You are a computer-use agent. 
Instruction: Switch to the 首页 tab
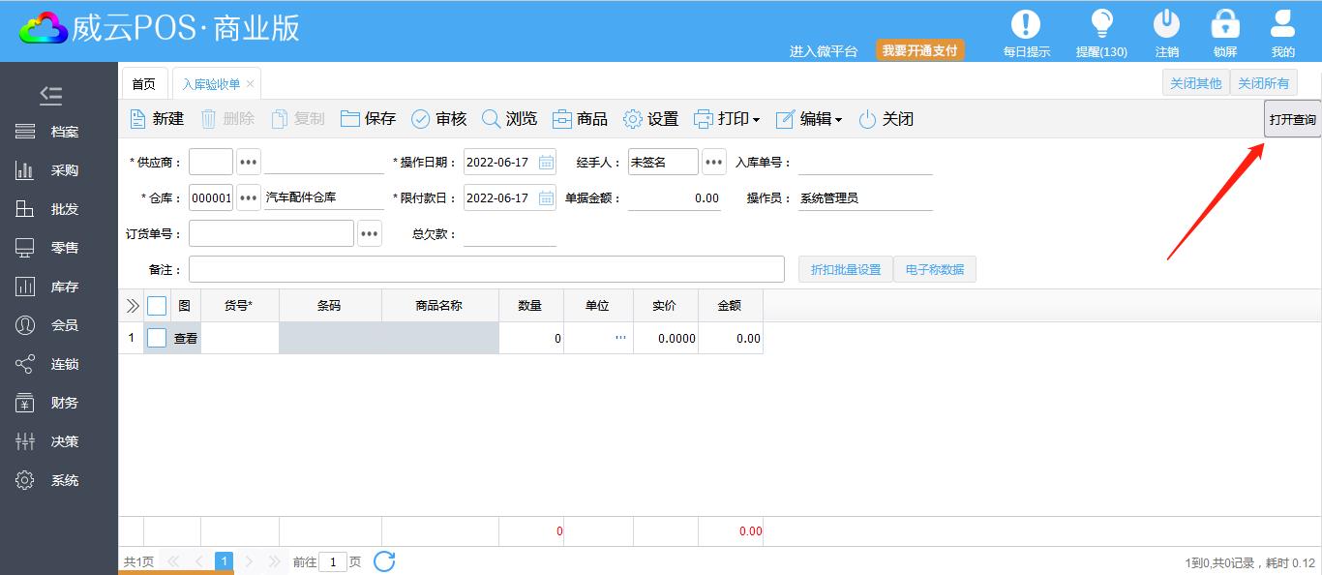pyautogui.click(x=143, y=84)
